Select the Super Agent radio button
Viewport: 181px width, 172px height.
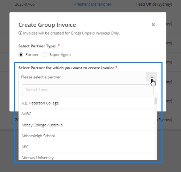[45, 55]
